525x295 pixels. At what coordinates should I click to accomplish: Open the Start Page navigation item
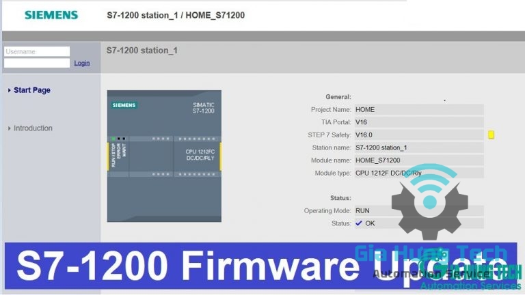point(32,90)
